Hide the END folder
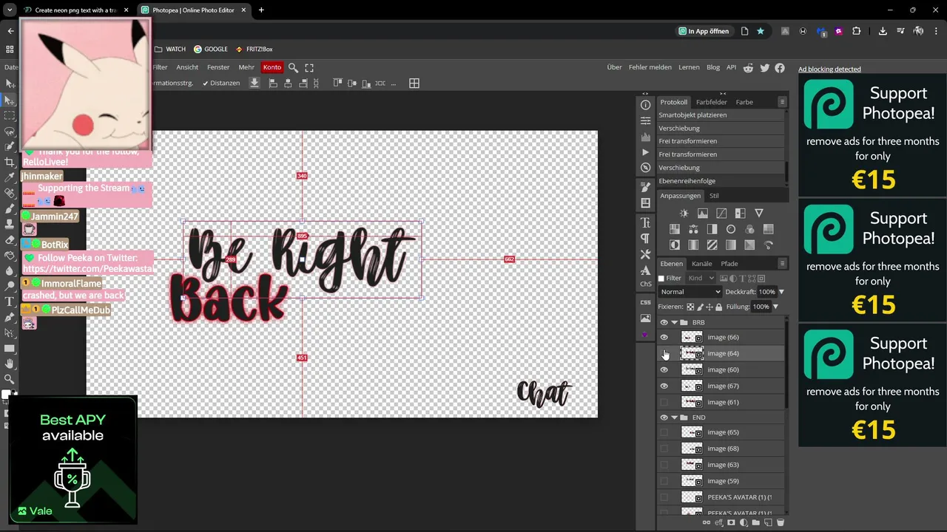947x532 pixels. pos(664,417)
